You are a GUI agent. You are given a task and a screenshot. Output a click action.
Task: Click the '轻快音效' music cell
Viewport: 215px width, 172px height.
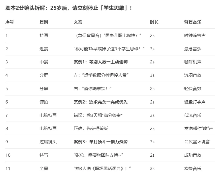pyautogui.click(x=193, y=89)
